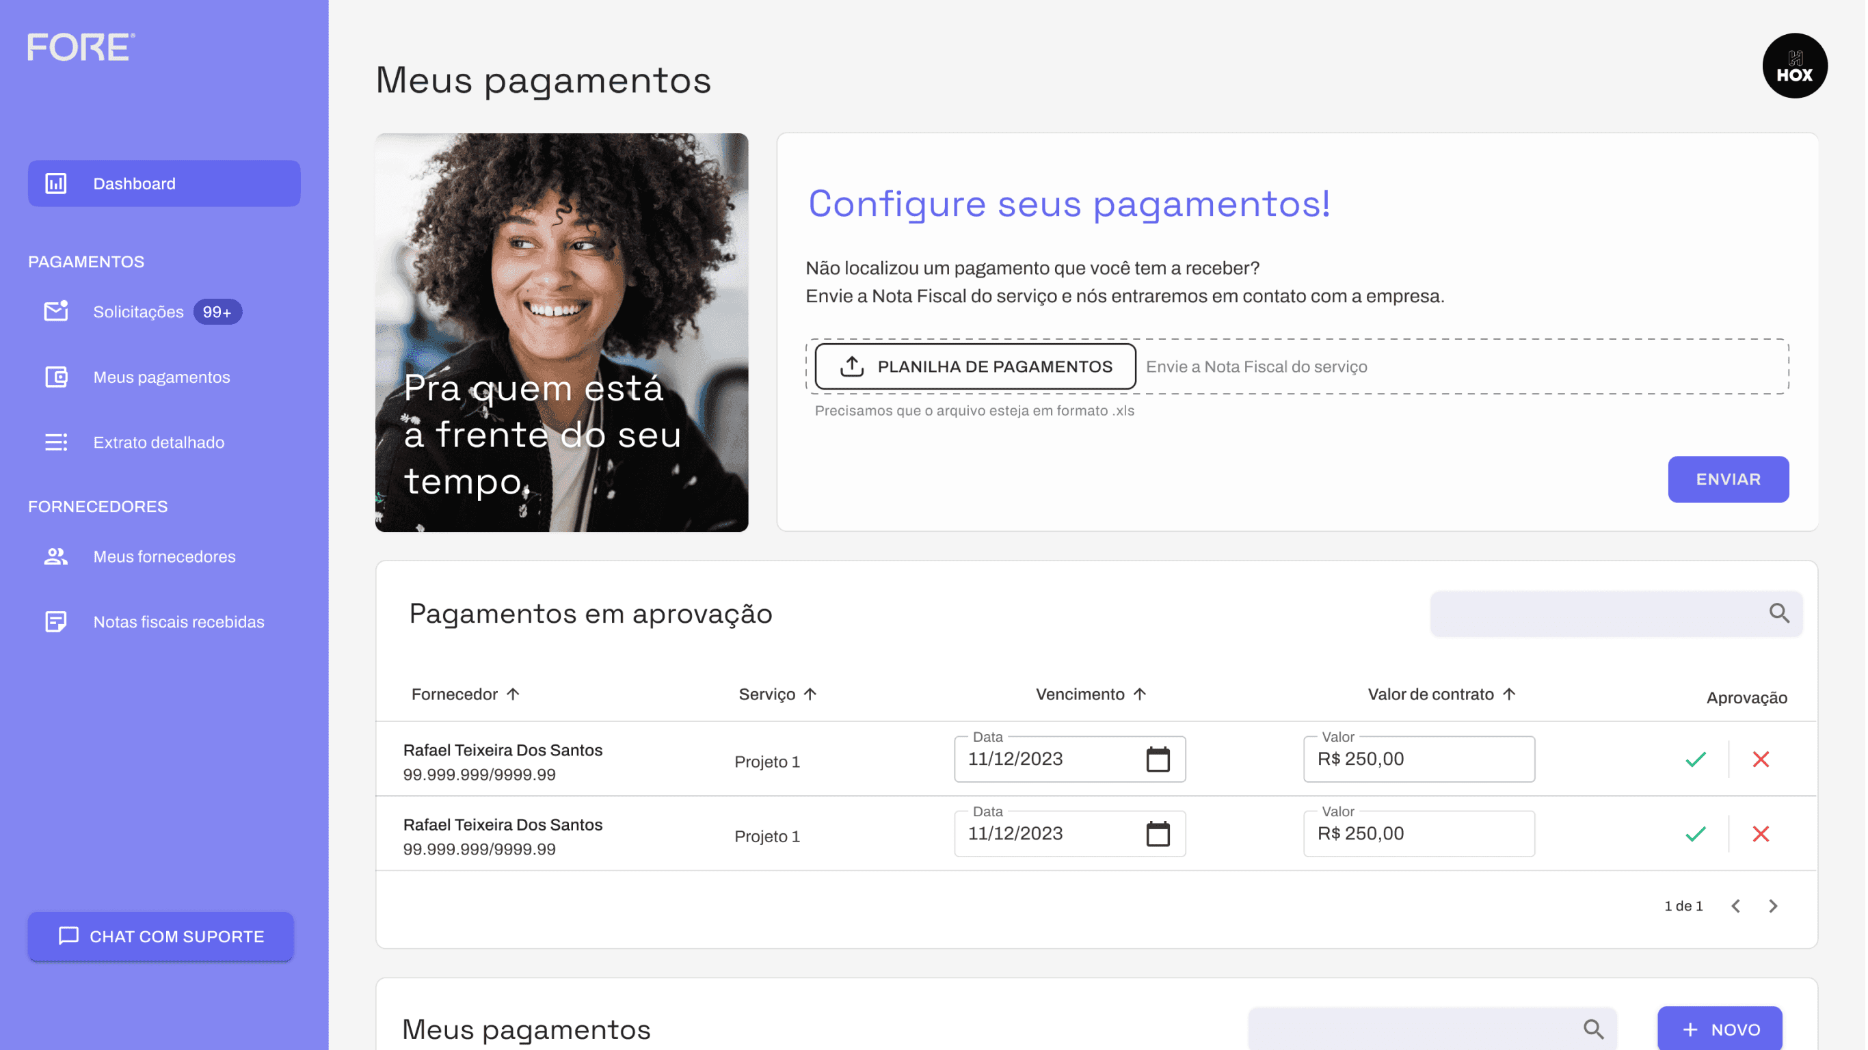Click search icon in bottom Meus pagamentos
Viewport: 1868px width, 1050px height.
(1592, 1029)
